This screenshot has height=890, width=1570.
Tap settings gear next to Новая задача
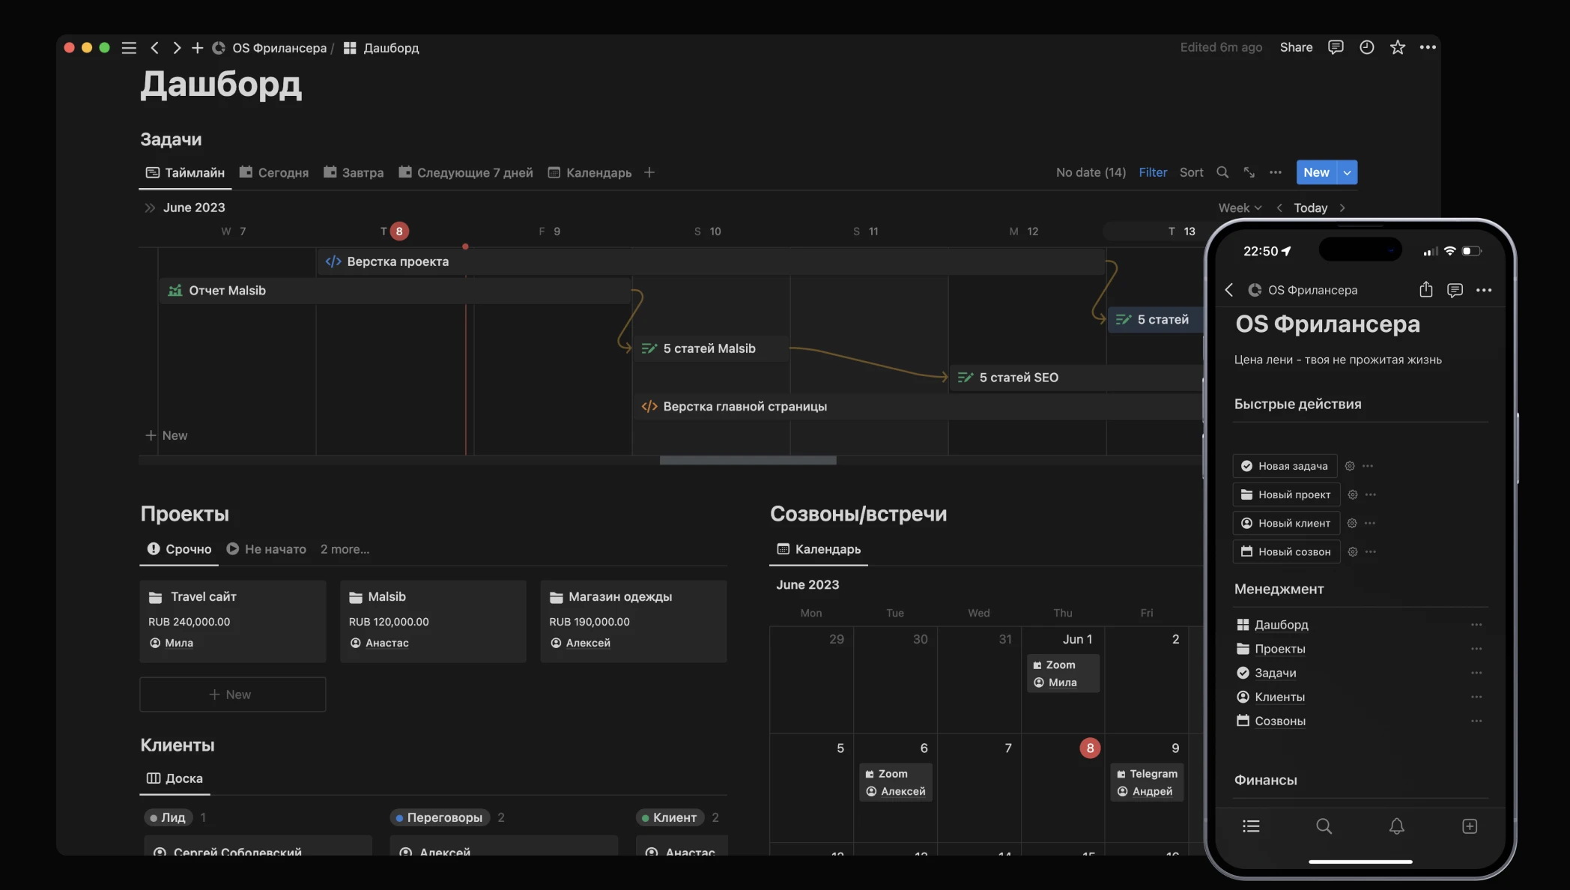tap(1349, 466)
